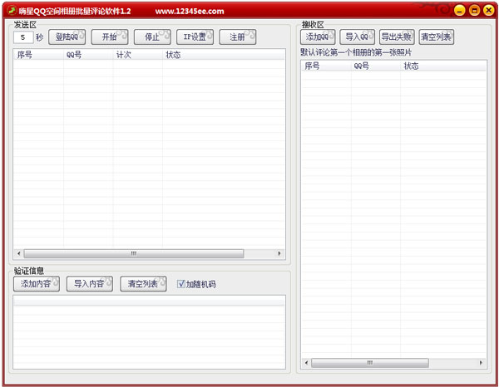499x387 pixels.
Task: Click the 登陆QQ login button
Action: [67, 37]
